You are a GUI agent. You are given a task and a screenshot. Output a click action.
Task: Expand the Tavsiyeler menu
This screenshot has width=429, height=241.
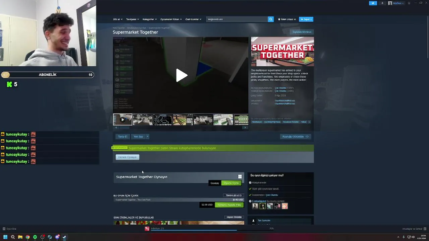pyautogui.click(x=132, y=19)
